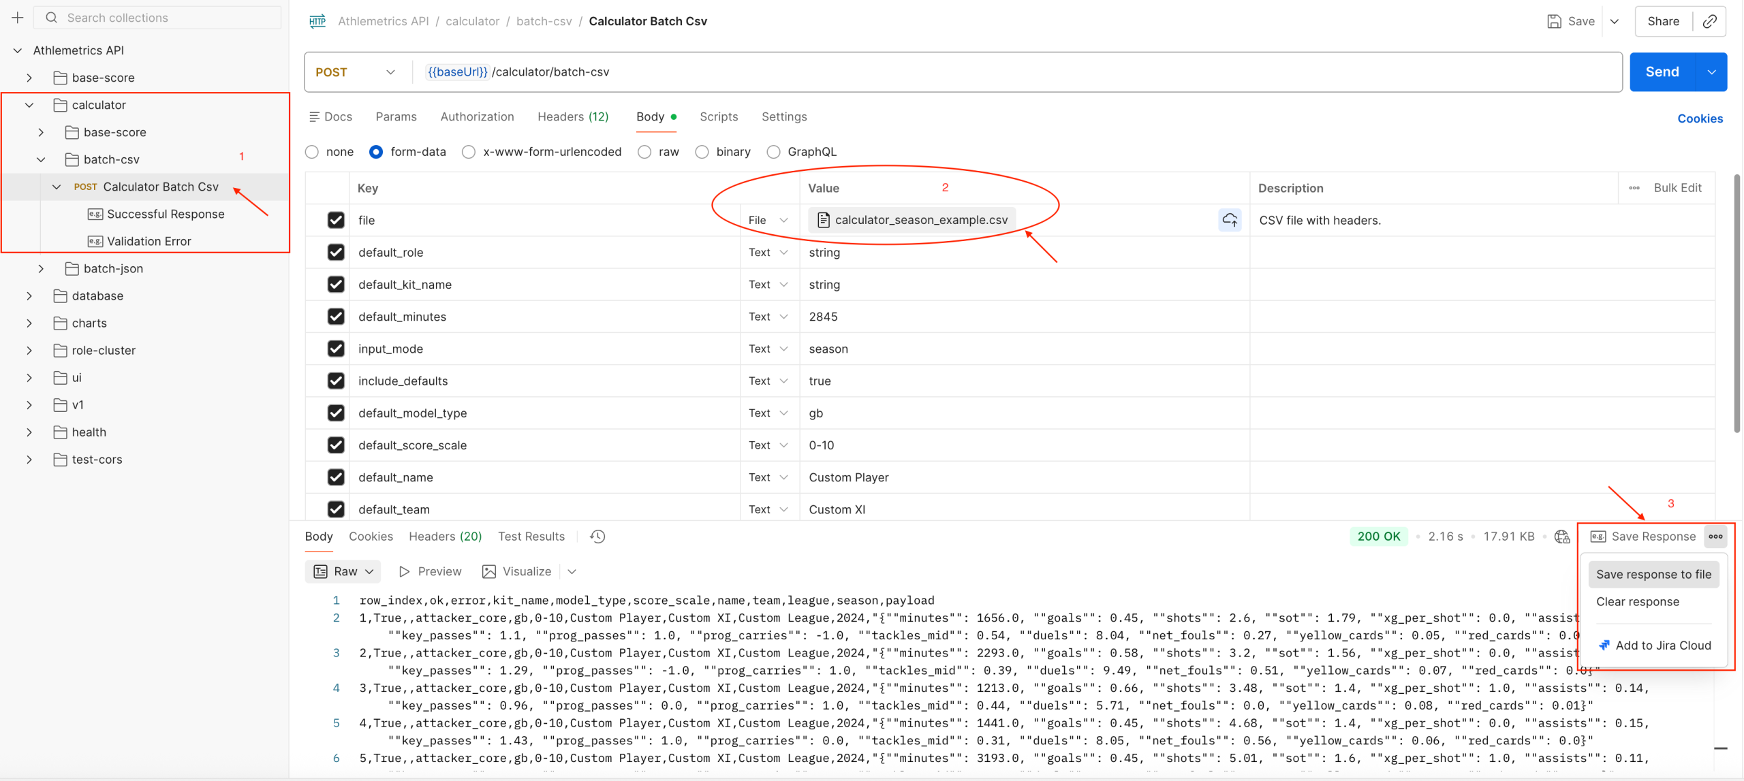The width and height of the screenshot is (1744, 781).
Task: Click the new collection plus icon
Action: tap(17, 18)
